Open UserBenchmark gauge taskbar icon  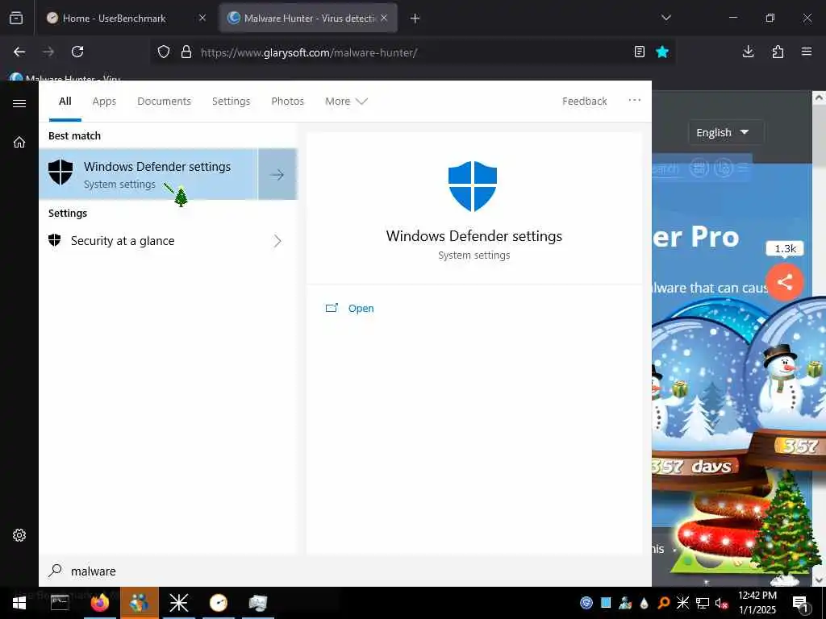218,603
